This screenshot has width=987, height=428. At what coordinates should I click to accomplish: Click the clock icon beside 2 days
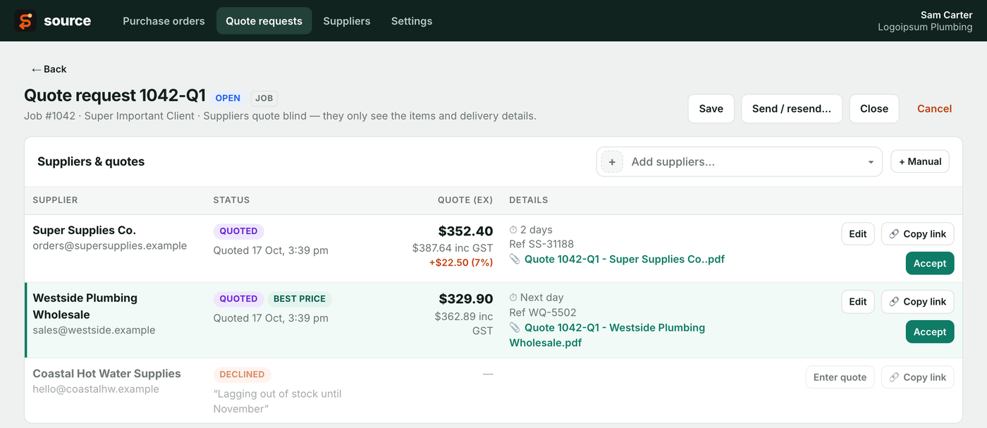point(513,230)
